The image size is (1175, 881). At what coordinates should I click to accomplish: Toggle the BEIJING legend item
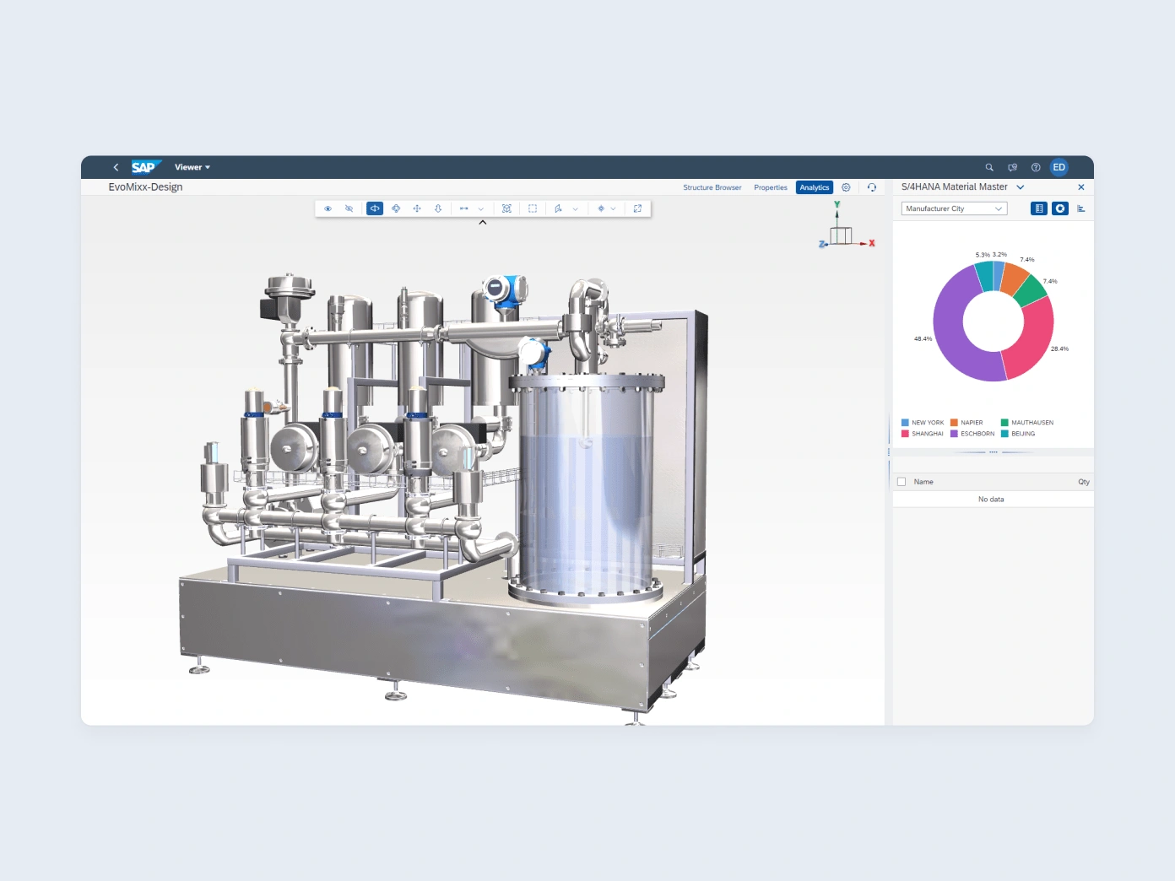(x=1018, y=434)
